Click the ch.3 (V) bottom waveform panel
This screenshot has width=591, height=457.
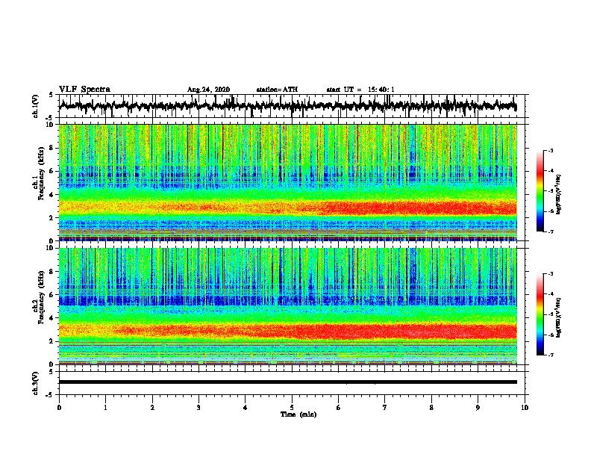(x=292, y=383)
